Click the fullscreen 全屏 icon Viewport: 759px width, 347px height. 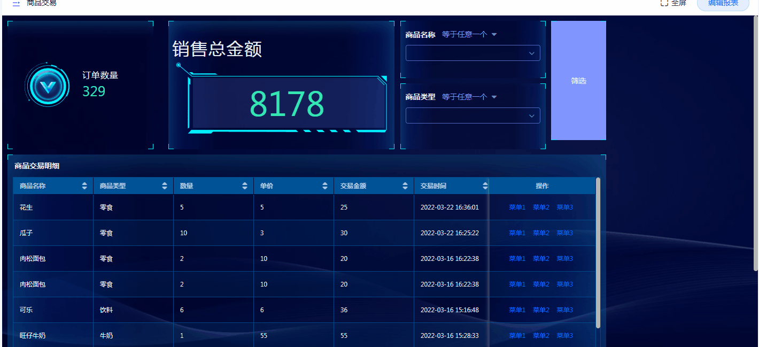tap(664, 3)
